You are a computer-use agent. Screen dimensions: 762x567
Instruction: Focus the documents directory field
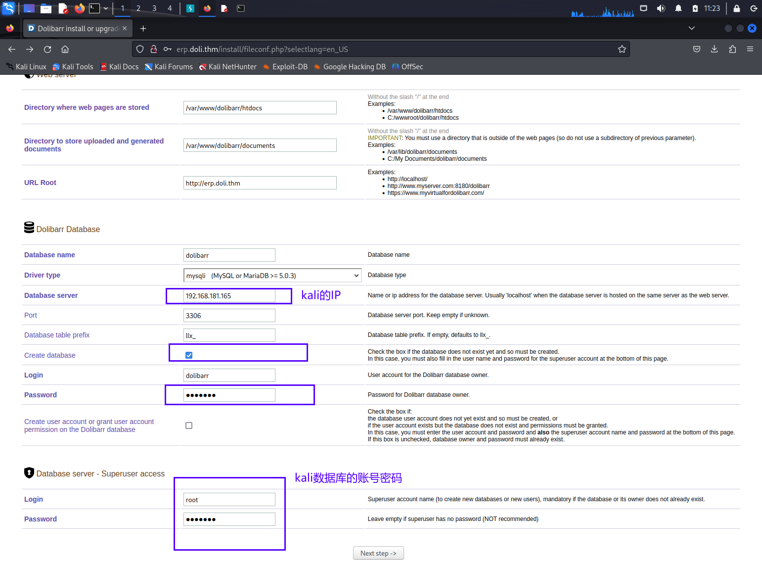(x=260, y=145)
